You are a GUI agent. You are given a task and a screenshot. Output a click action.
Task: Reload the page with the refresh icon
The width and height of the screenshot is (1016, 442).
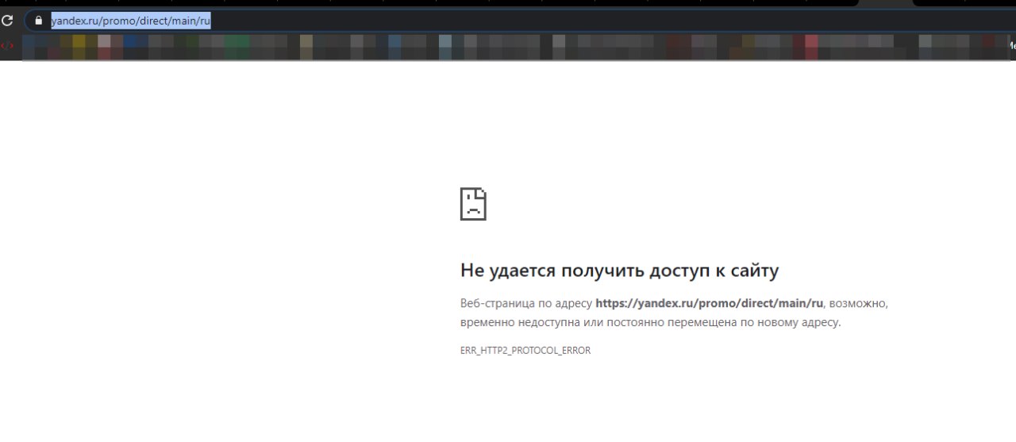[7, 21]
